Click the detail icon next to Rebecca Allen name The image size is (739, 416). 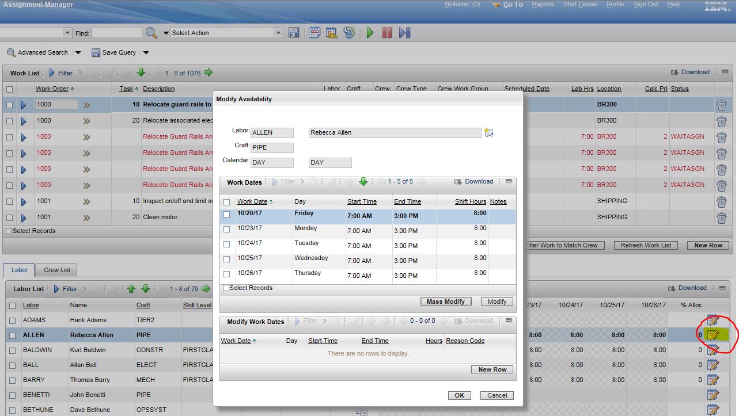[489, 133]
